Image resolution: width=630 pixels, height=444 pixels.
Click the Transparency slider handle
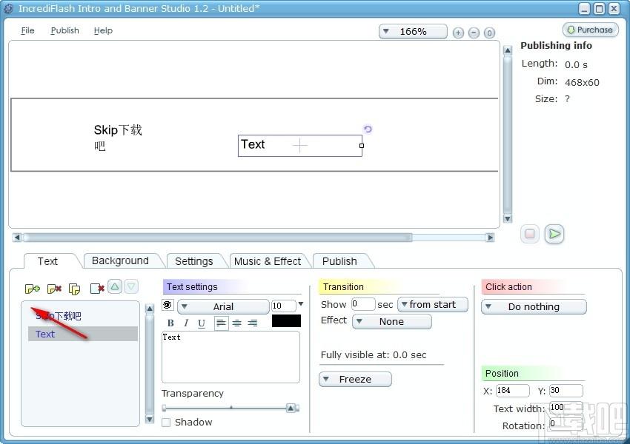tap(291, 408)
